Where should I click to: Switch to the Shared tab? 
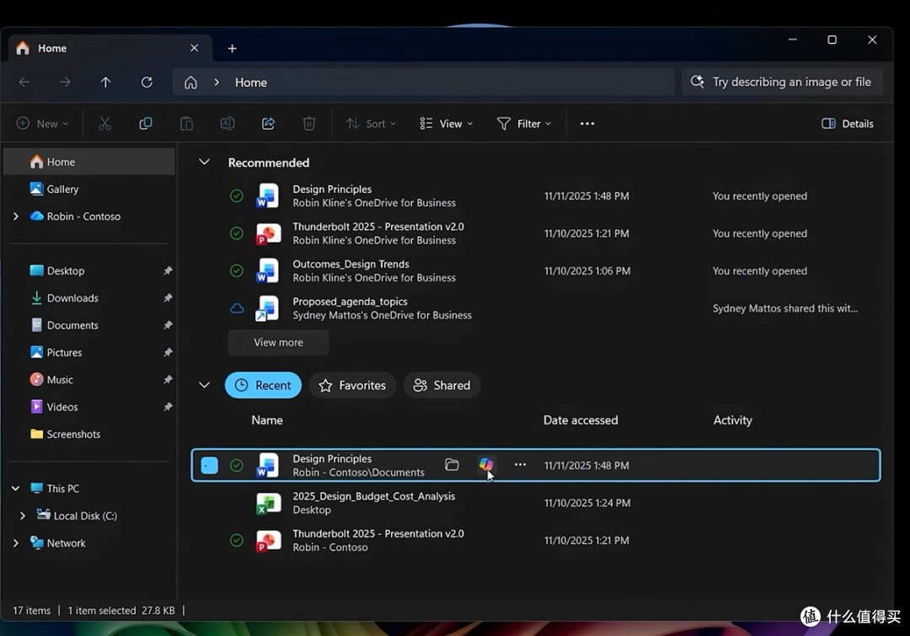click(442, 385)
